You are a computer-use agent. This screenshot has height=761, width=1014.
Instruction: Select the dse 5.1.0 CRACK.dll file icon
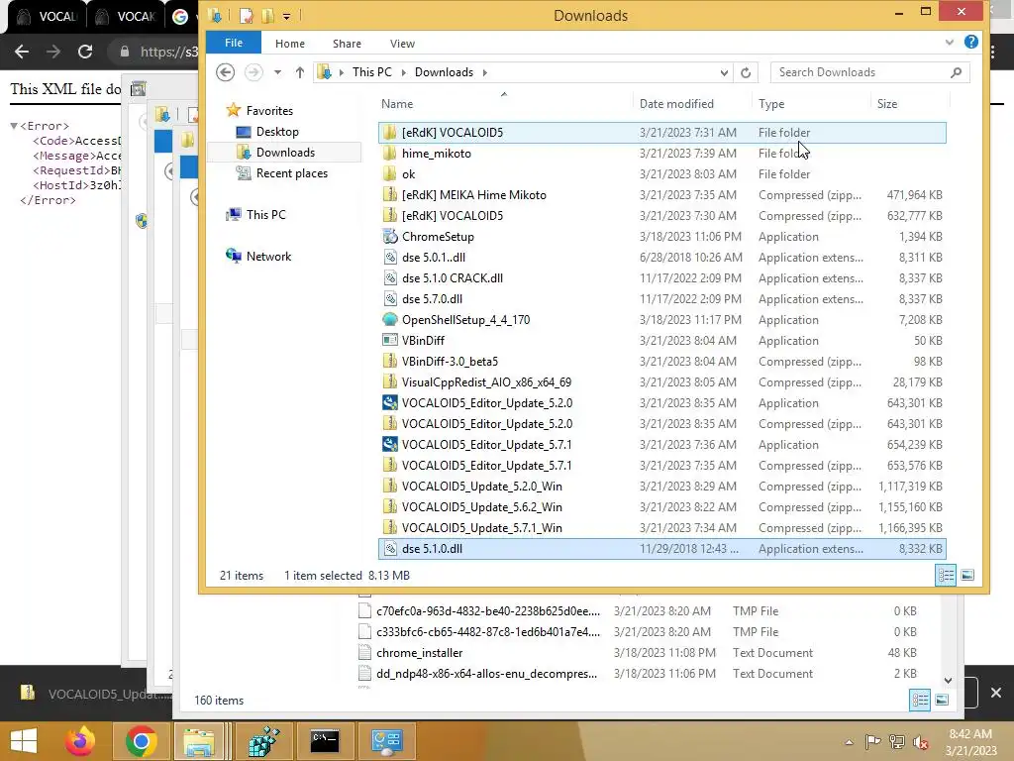[x=389, y=277]
